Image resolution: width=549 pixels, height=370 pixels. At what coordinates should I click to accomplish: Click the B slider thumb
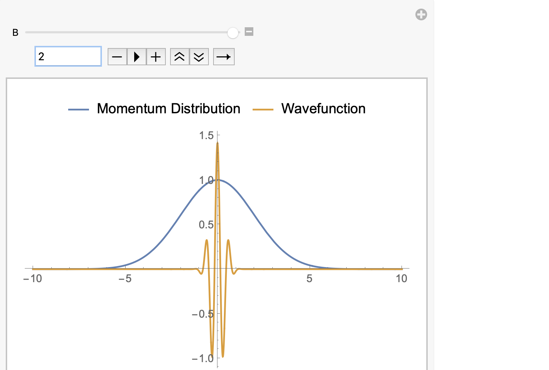pyautogui.click(x=233, y=33)
